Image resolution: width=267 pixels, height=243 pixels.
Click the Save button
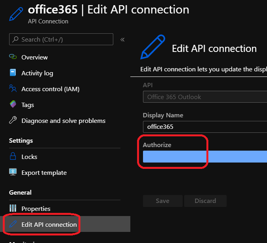(x=162, y=201)
